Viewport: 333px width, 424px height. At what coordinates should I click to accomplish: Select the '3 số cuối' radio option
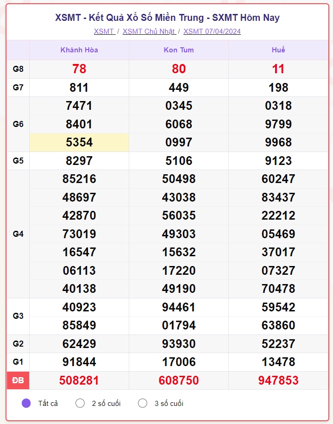tap(143, 403)
